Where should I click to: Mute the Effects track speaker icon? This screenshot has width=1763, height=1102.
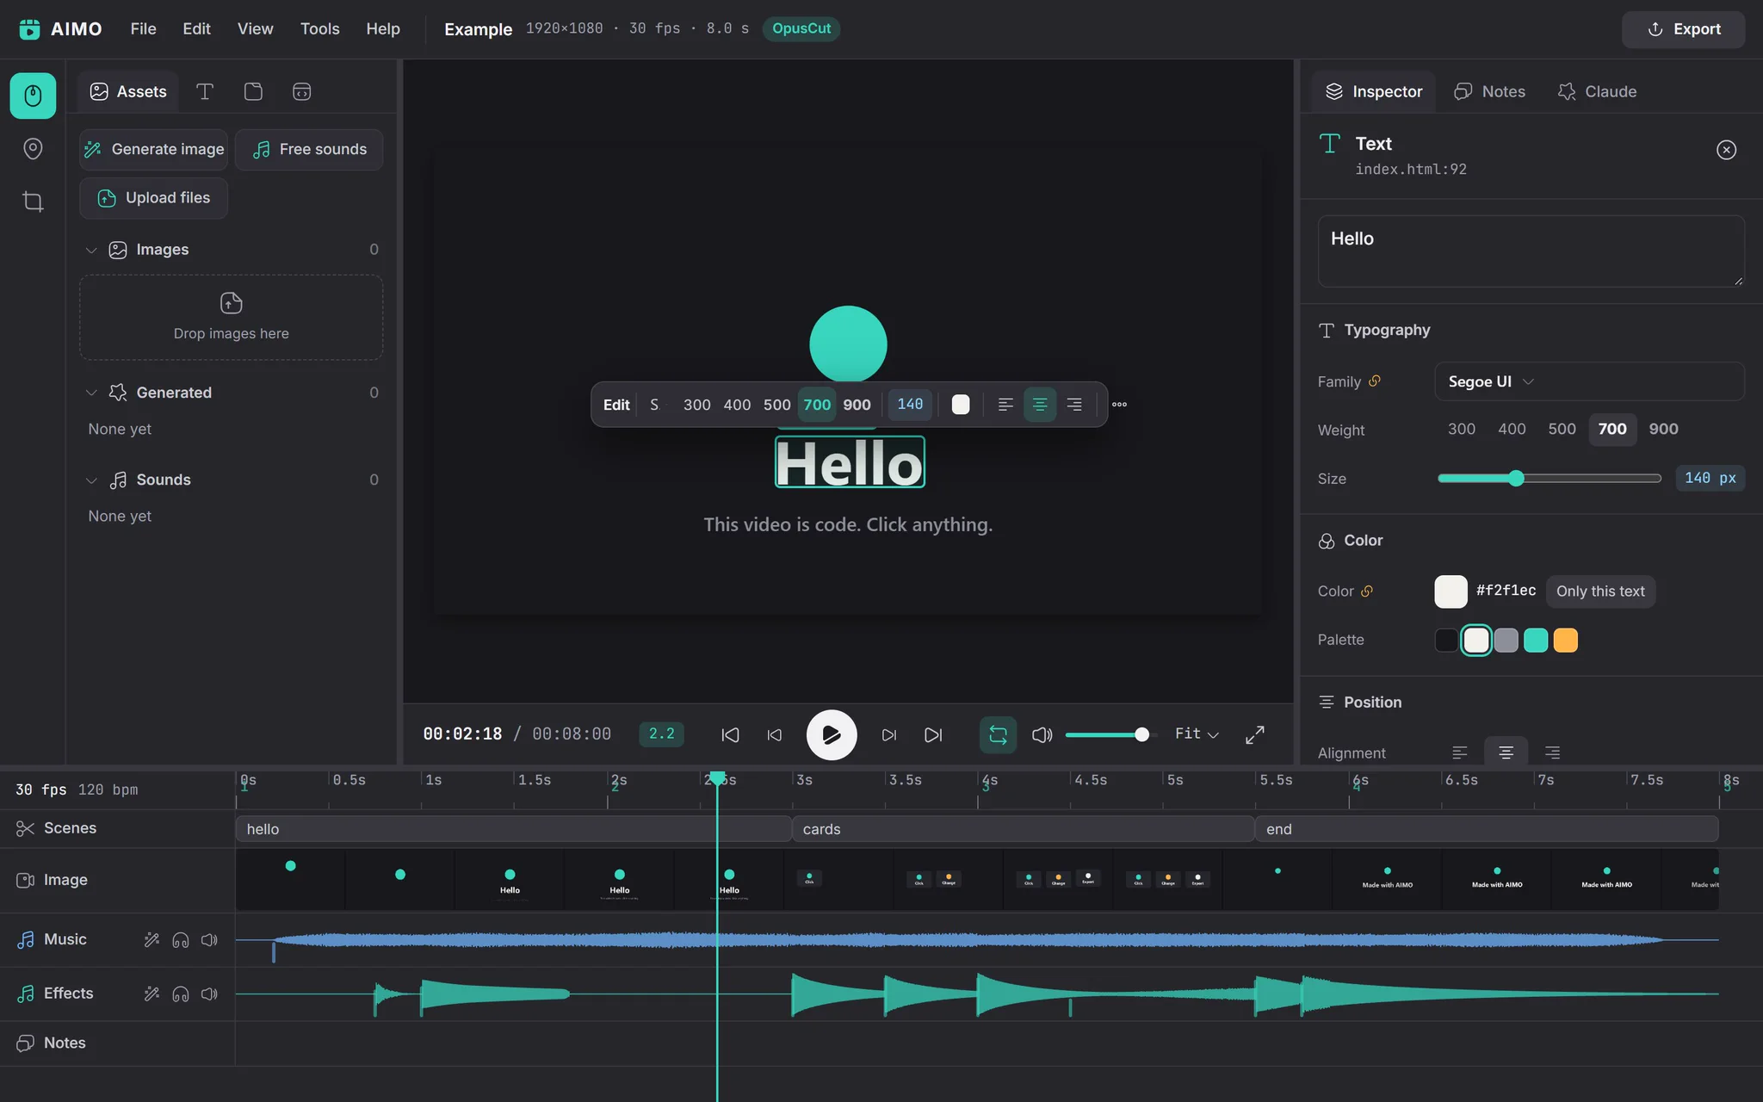point(209,994)
